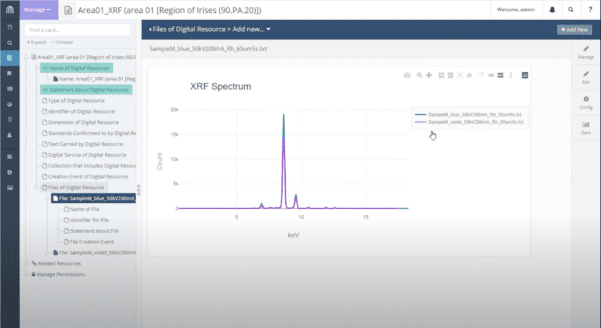Open the Config gear panel

click(586, 102)
